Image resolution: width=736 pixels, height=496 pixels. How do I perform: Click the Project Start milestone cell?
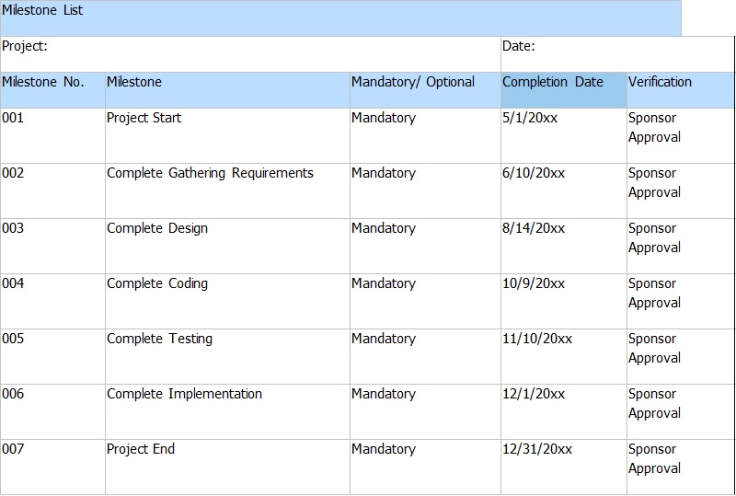click(227, 136)
